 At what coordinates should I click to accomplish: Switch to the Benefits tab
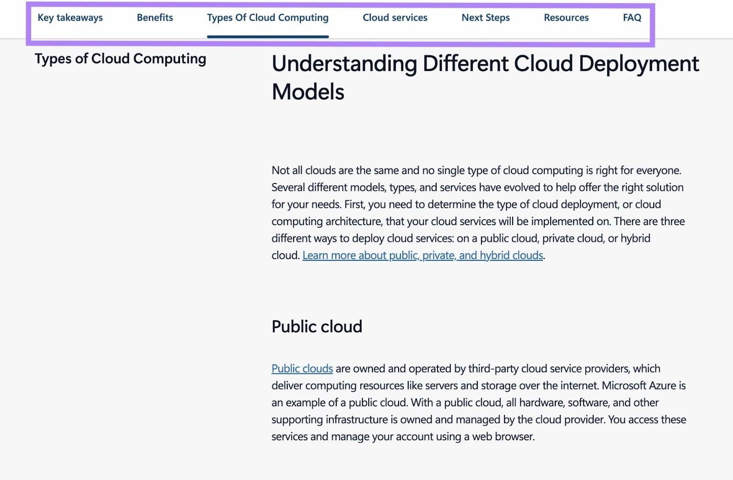154,17
